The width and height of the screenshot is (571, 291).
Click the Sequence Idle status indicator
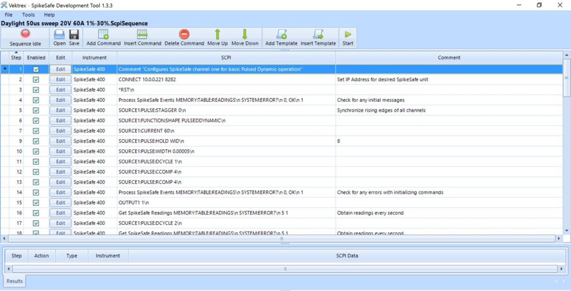[x=26, y=38]
